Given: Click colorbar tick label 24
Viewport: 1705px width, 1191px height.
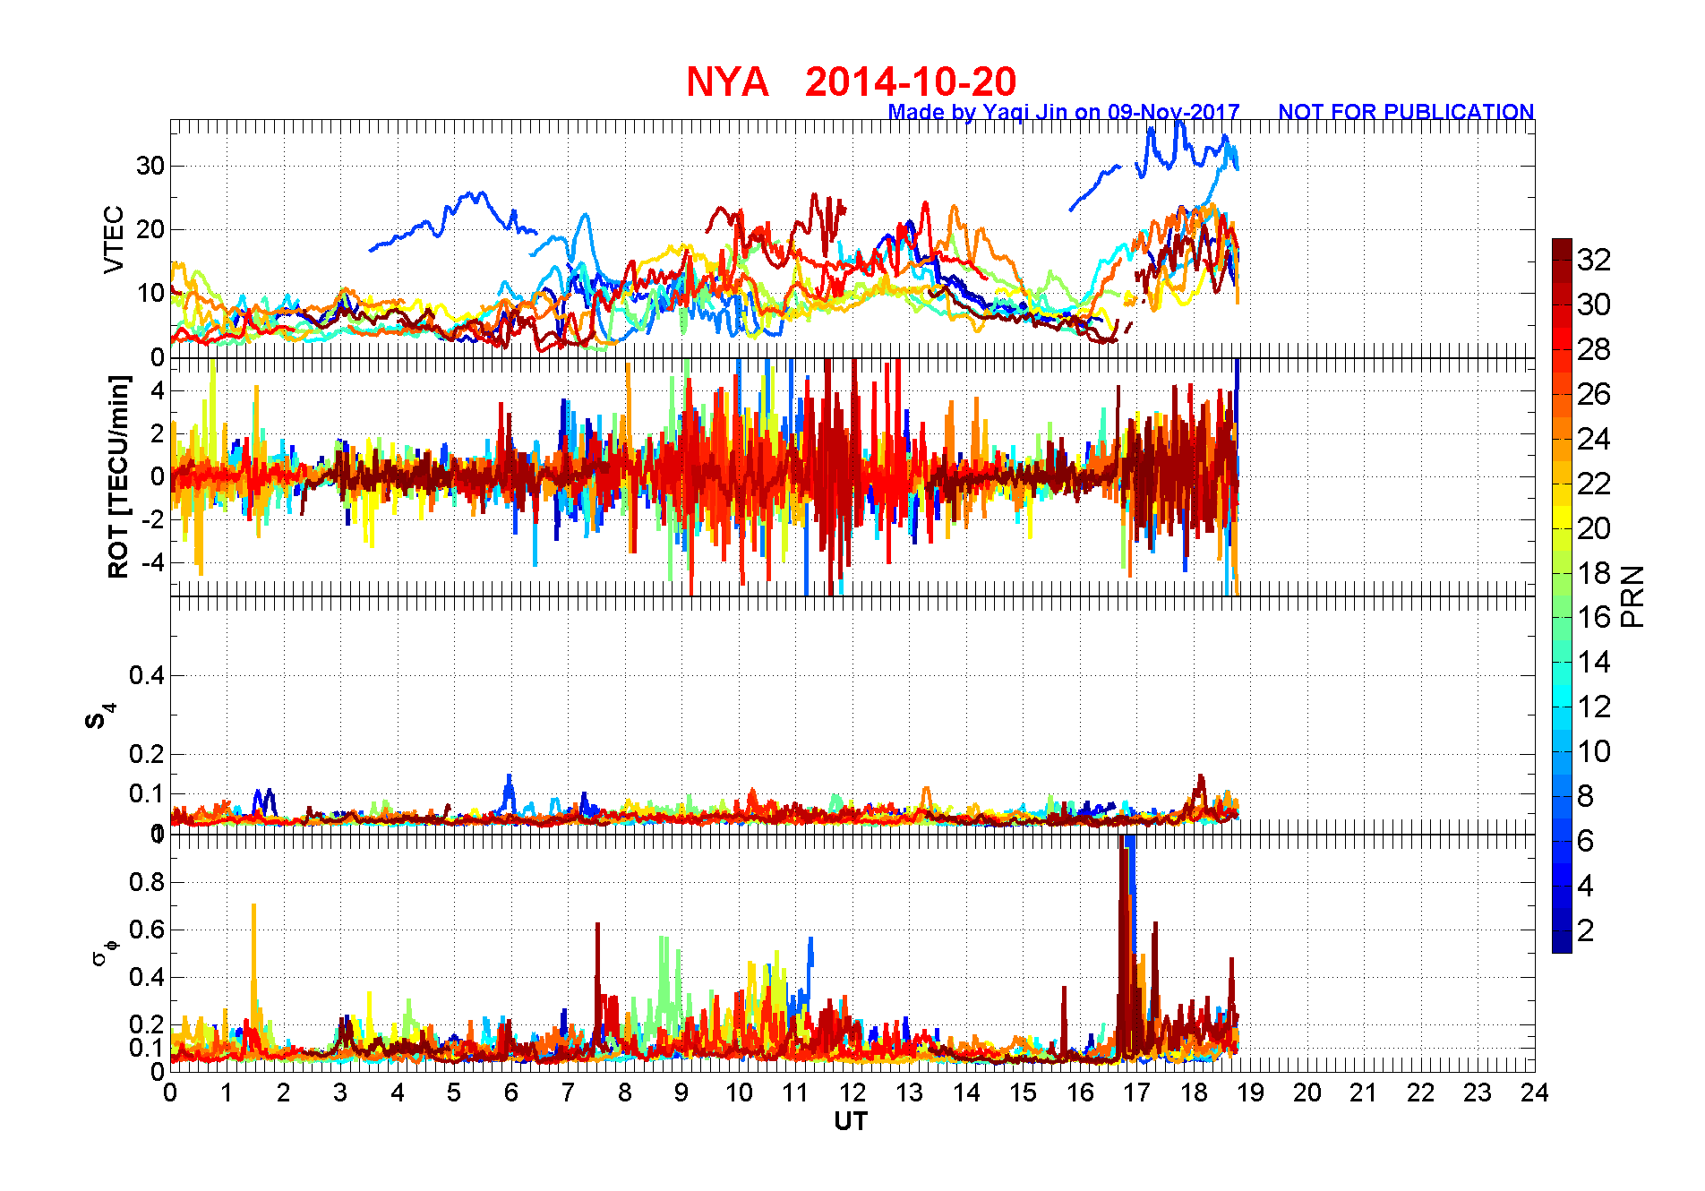Looking at the screenshot, I should (1594, 439).
